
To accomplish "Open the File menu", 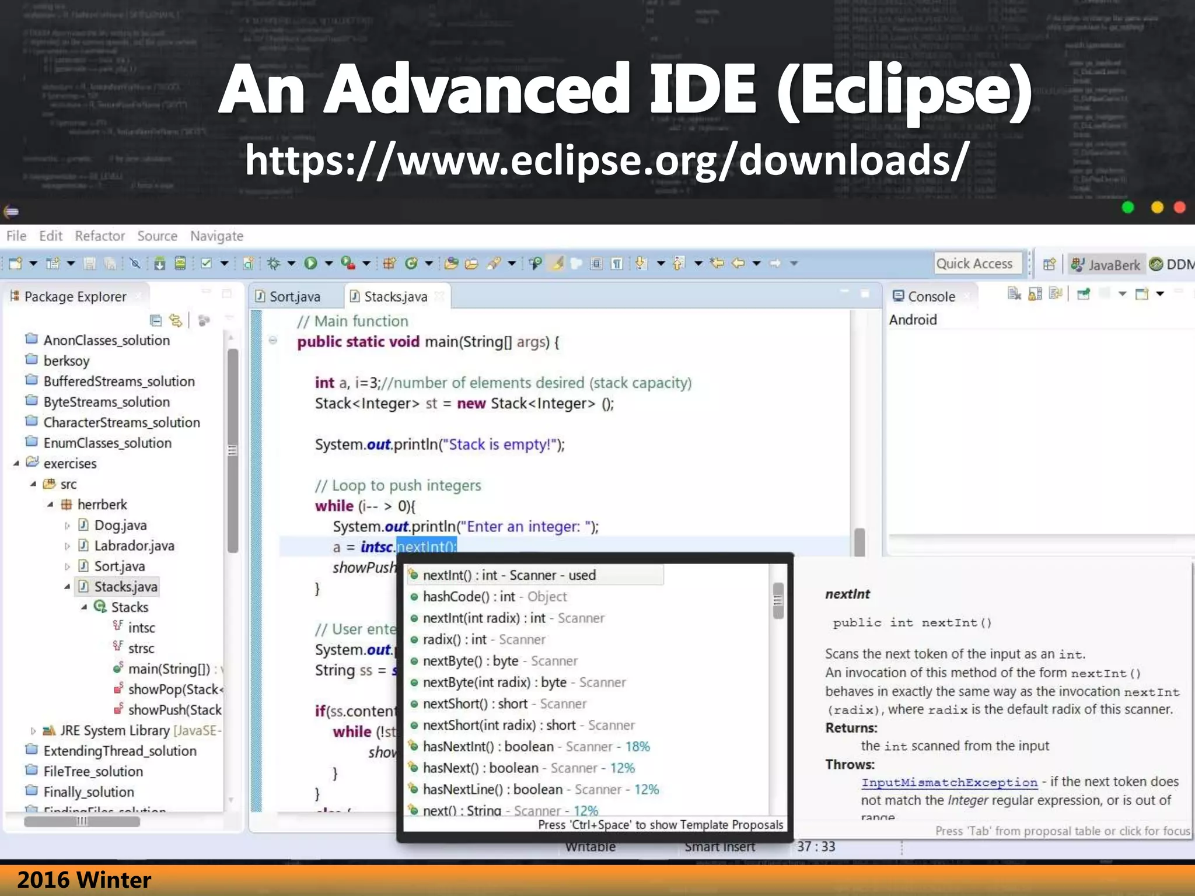I will click(16, 236).
